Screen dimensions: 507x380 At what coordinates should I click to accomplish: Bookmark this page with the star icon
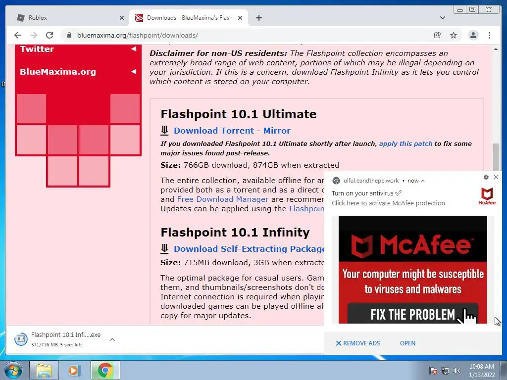pos(454,35)
